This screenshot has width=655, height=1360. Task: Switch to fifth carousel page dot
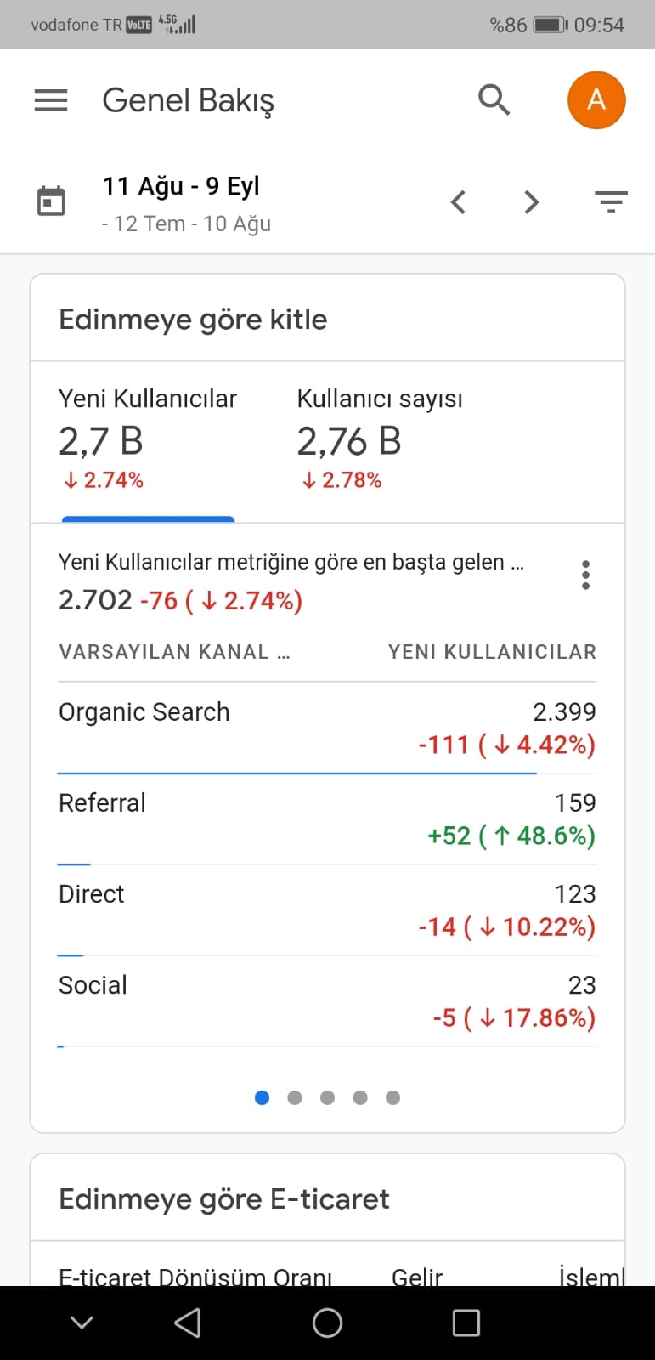(392, 1097)
